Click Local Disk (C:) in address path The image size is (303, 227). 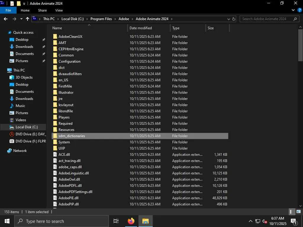tap(72, 19)
